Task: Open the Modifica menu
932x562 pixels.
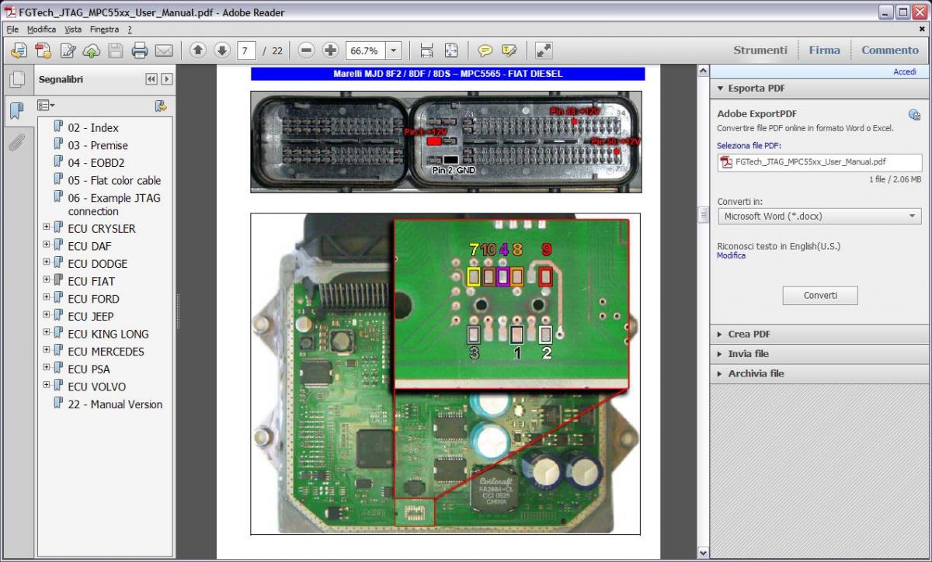Action: coord(41,29)
